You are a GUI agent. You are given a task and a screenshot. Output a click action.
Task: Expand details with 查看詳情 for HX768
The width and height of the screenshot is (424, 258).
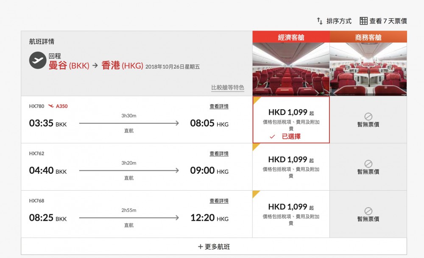218,201
